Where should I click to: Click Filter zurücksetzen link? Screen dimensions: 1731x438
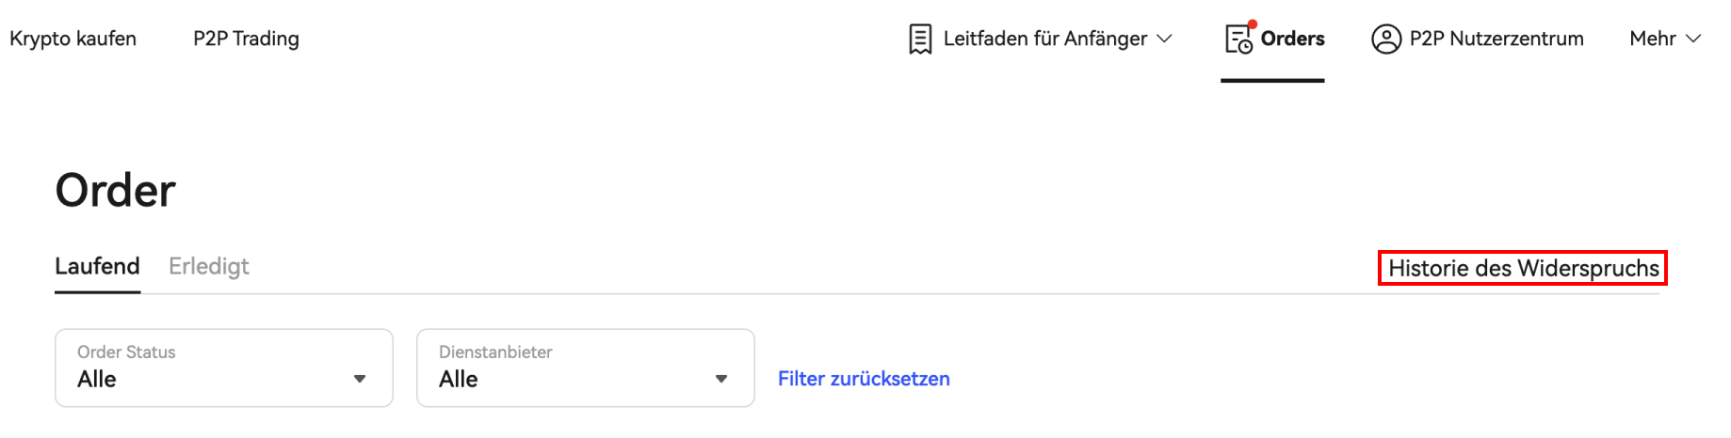(x=864, y=379)
